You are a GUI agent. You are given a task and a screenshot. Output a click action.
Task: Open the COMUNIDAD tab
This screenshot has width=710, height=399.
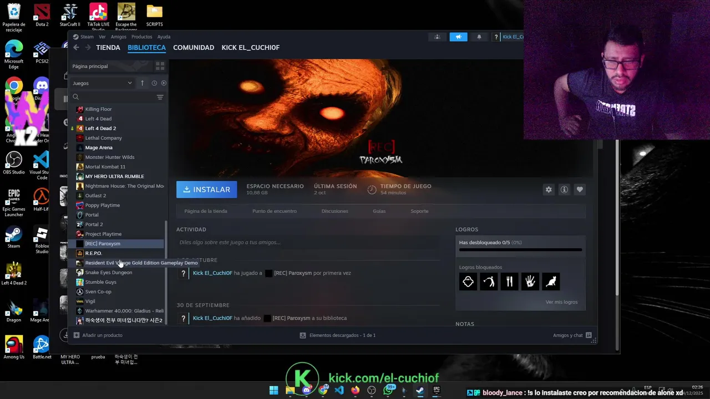[x=194, y=48]
